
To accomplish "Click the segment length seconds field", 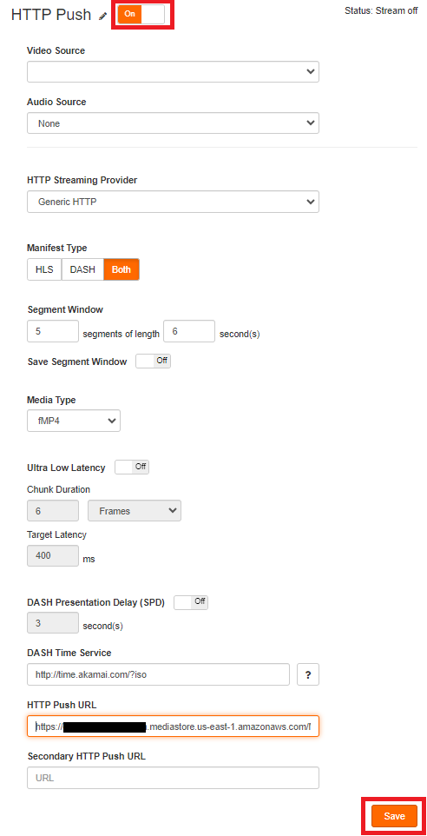I will (189, 331).
